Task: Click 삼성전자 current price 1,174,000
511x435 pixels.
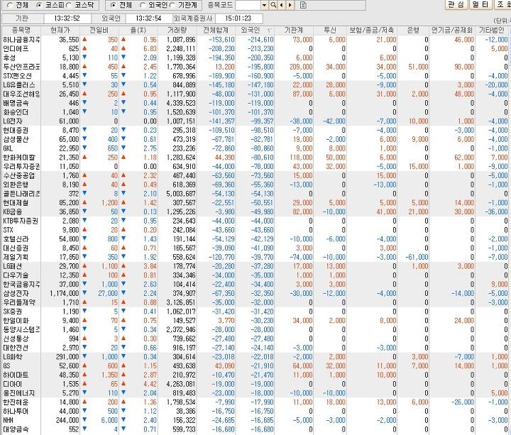Action: [64, 293]
